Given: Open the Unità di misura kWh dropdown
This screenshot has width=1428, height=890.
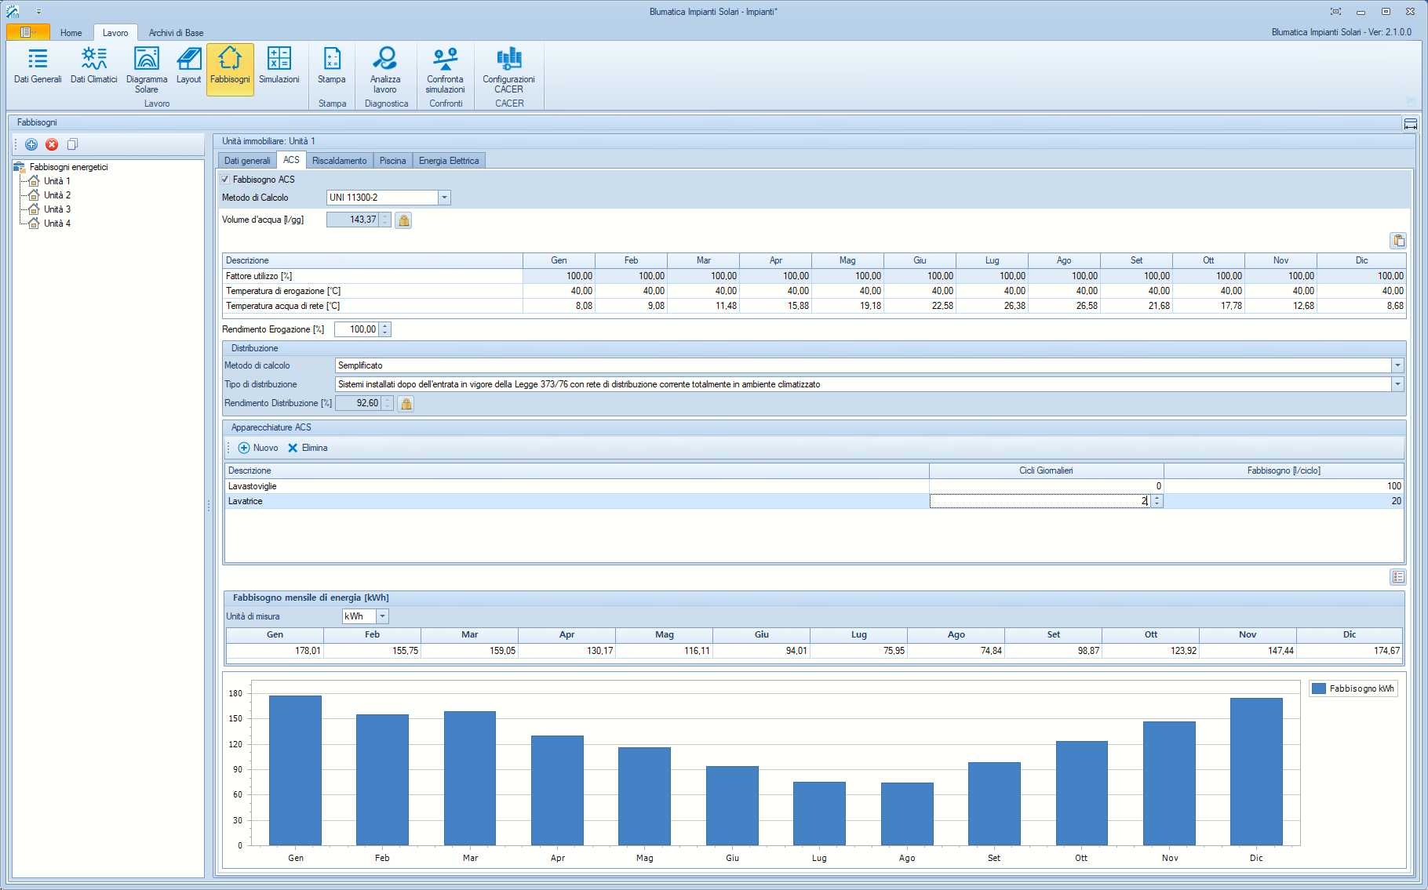Looking at the screenshot, I should [382, 616].
